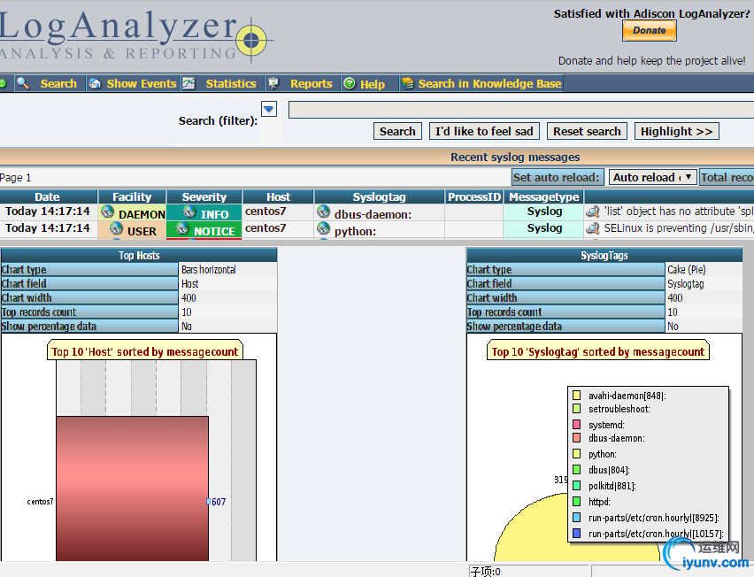Click the centos7 bar in Top Hosts chart

click(132, 489)
